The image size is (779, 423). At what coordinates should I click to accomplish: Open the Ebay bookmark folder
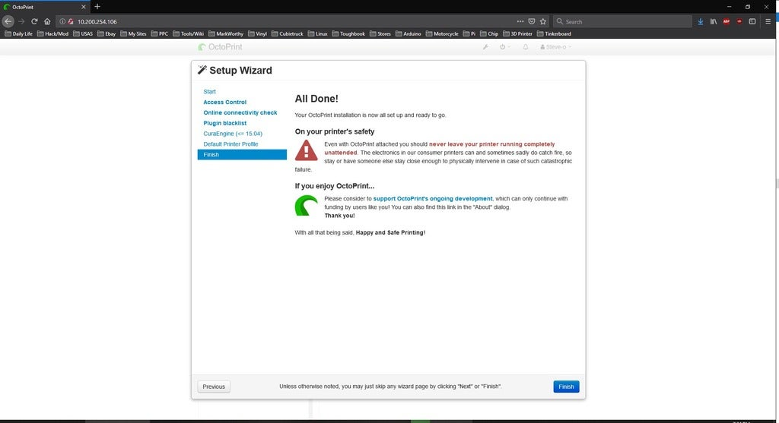pos(107,33)
